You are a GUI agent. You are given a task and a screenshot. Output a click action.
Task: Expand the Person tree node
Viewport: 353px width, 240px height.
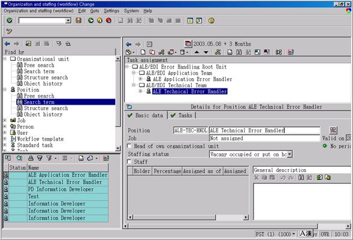coord(5,126)
